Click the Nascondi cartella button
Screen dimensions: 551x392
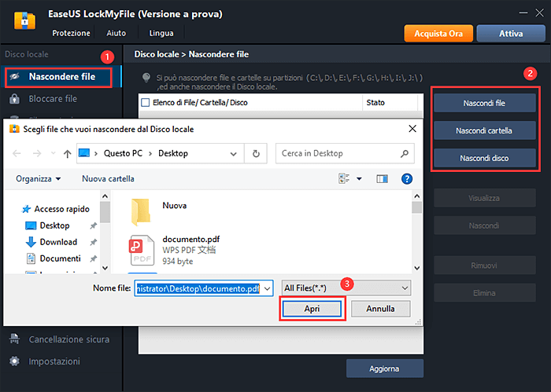click(485, 130)
